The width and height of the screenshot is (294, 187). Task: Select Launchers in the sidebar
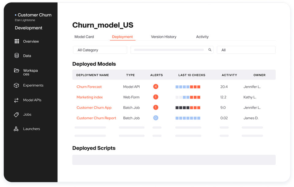pyautogui.click(x=32, y=129)
